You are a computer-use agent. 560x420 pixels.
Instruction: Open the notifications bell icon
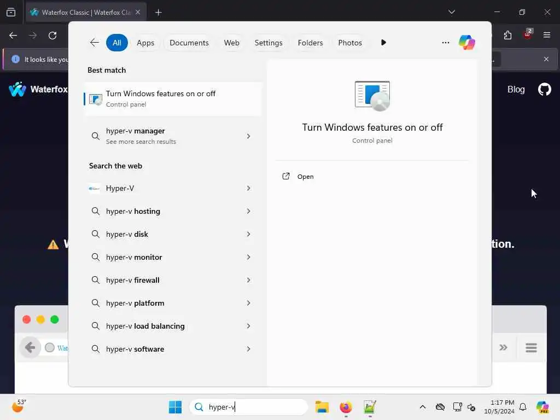tap(523, 407)
